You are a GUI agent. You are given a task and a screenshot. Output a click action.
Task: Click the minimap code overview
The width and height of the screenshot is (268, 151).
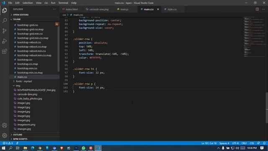pos(254,37)
